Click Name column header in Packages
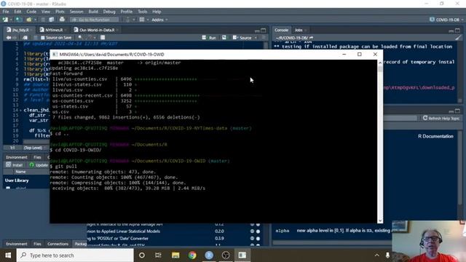The width and height of the screenshot is (466, 262). (x=20, y=172)
